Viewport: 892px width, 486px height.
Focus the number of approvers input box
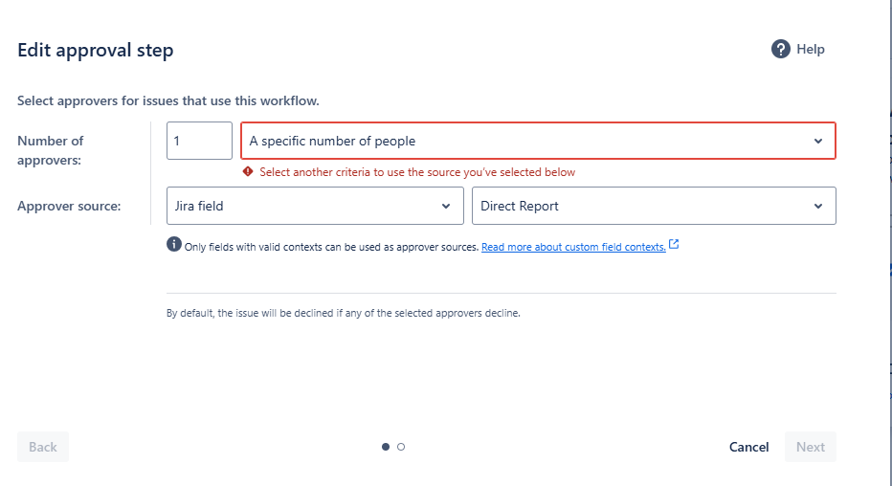click(199, 141)
